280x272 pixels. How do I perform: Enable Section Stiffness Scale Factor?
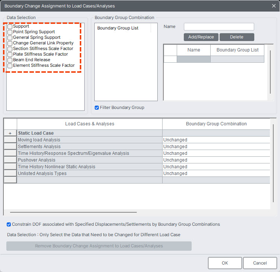point(10,49)
